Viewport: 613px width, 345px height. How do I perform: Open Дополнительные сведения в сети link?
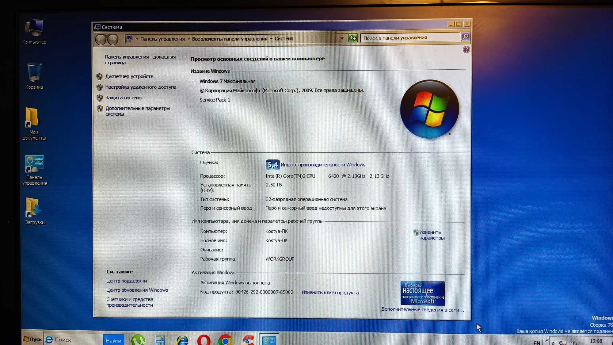point(423,310)
